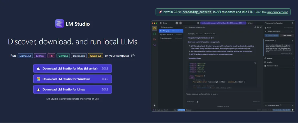Expand the Sampling section
Screen dimensions: 298x123
tap(279, 62)
